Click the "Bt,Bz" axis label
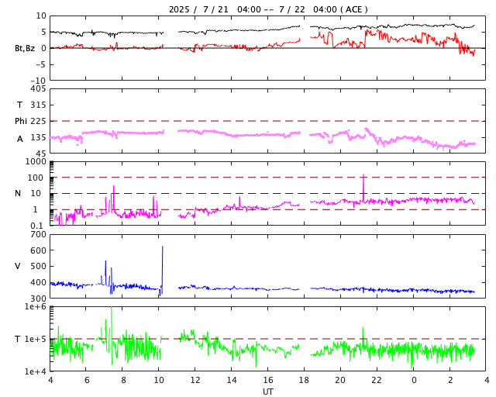This screenshot has height=397, width=496. click(25, 48)
